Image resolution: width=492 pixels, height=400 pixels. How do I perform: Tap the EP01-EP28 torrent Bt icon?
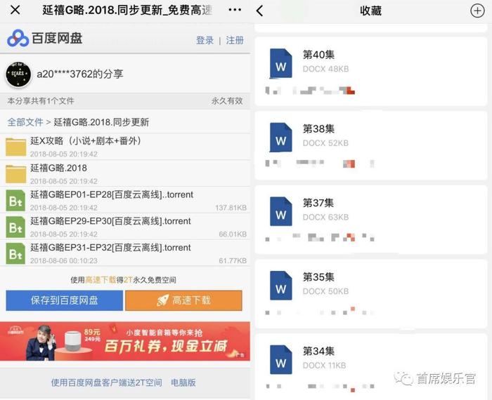15,201
